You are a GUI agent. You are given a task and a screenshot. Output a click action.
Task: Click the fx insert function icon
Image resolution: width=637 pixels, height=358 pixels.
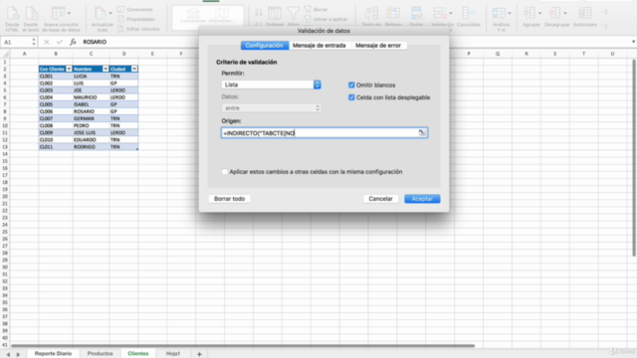[73, 42]
